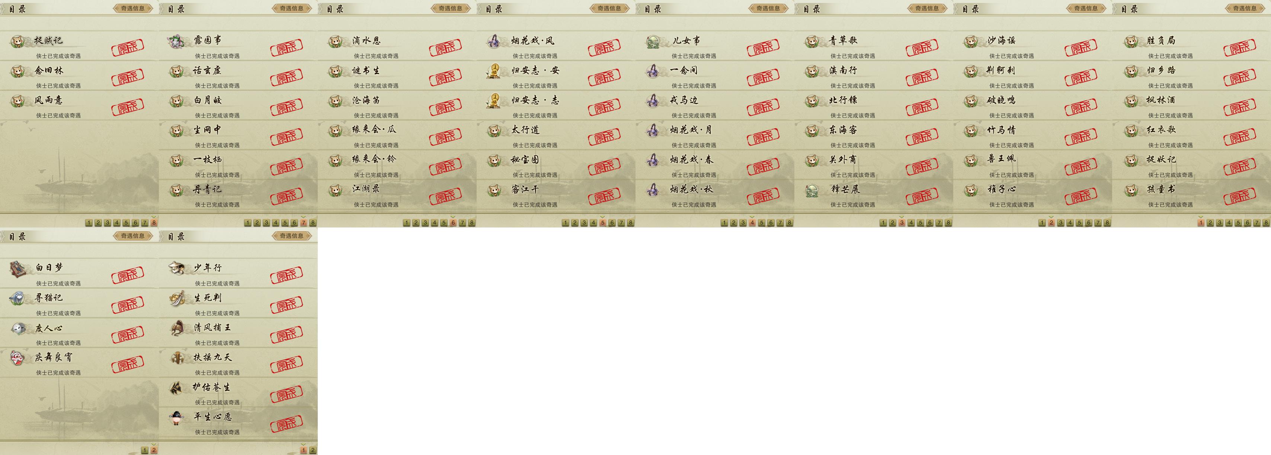Click the 白日梦 adventure book icon

point(18,269)
